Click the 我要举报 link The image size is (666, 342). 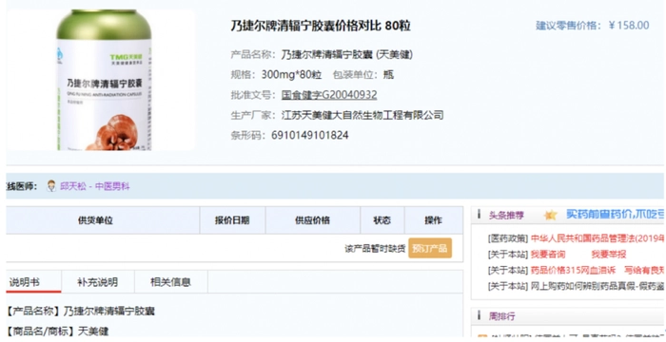[x=609, y=255]
